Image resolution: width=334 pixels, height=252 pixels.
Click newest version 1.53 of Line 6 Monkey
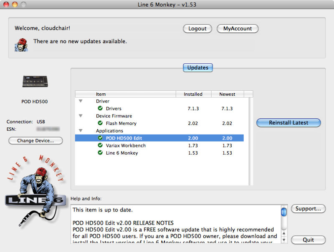click(227, 153)
